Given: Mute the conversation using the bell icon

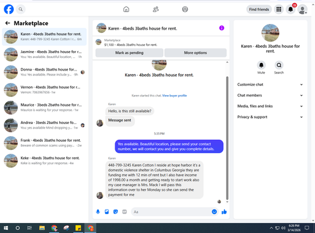Looking at the screenshot, I should point(261,65).
